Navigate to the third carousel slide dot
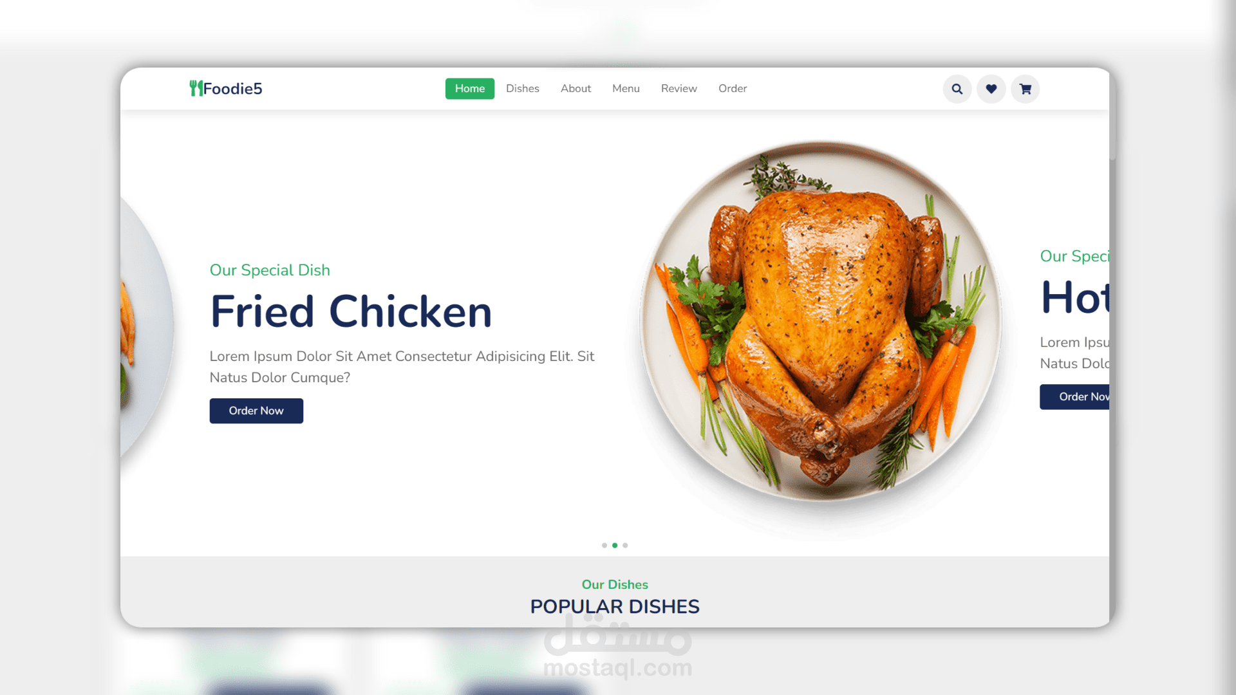Screen dimensions: 1236x695 coord(625,544)
